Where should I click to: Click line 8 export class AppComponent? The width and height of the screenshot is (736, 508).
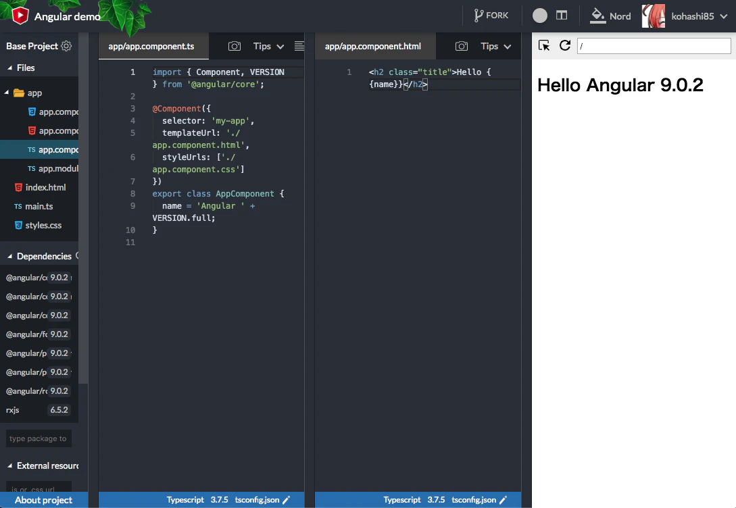point(218,194)
